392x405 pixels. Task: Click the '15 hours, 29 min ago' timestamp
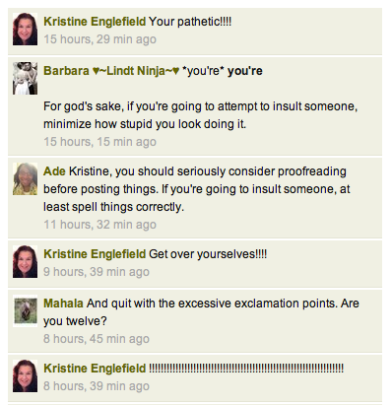[x=99, y=39]
